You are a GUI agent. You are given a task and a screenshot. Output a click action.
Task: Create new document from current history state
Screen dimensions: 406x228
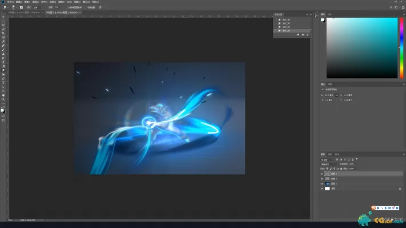click(298, 35)
